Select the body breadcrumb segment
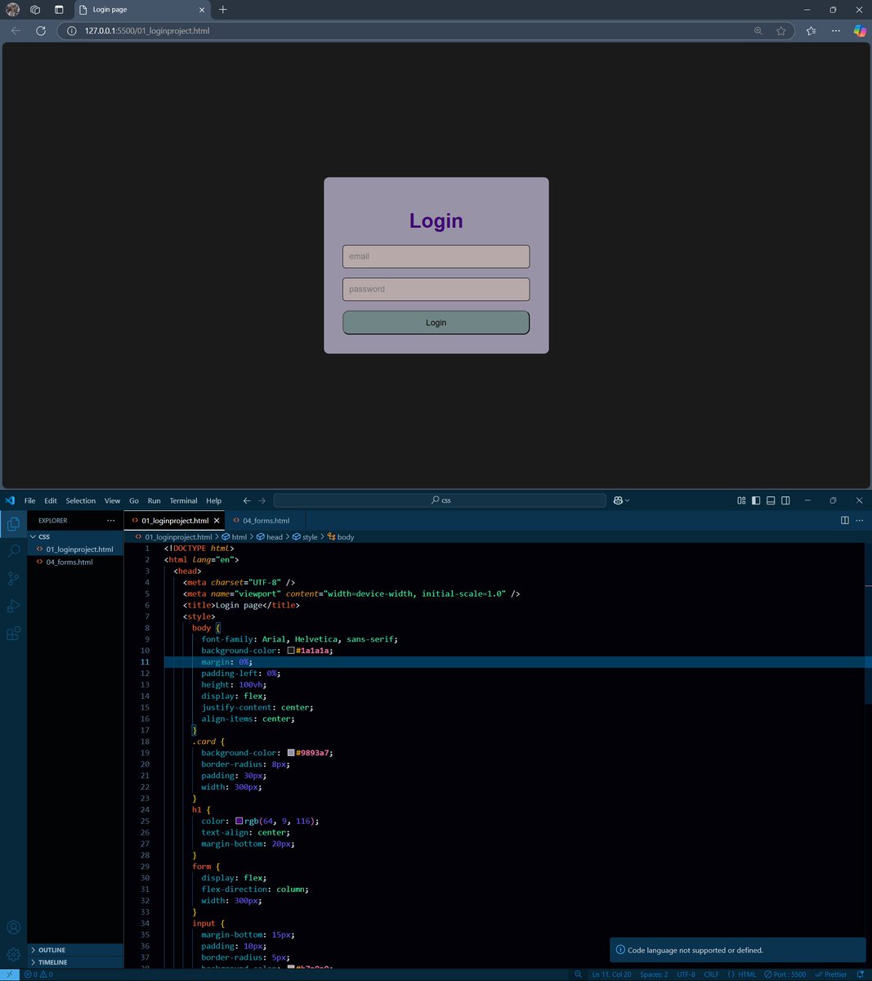The height and width of the screenshot is (981, 872). [x=341, y=537]
